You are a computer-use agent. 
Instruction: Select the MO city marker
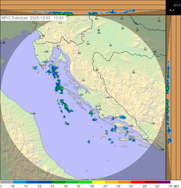151,123
